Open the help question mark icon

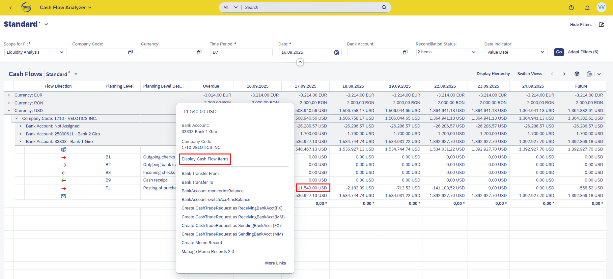571,8
